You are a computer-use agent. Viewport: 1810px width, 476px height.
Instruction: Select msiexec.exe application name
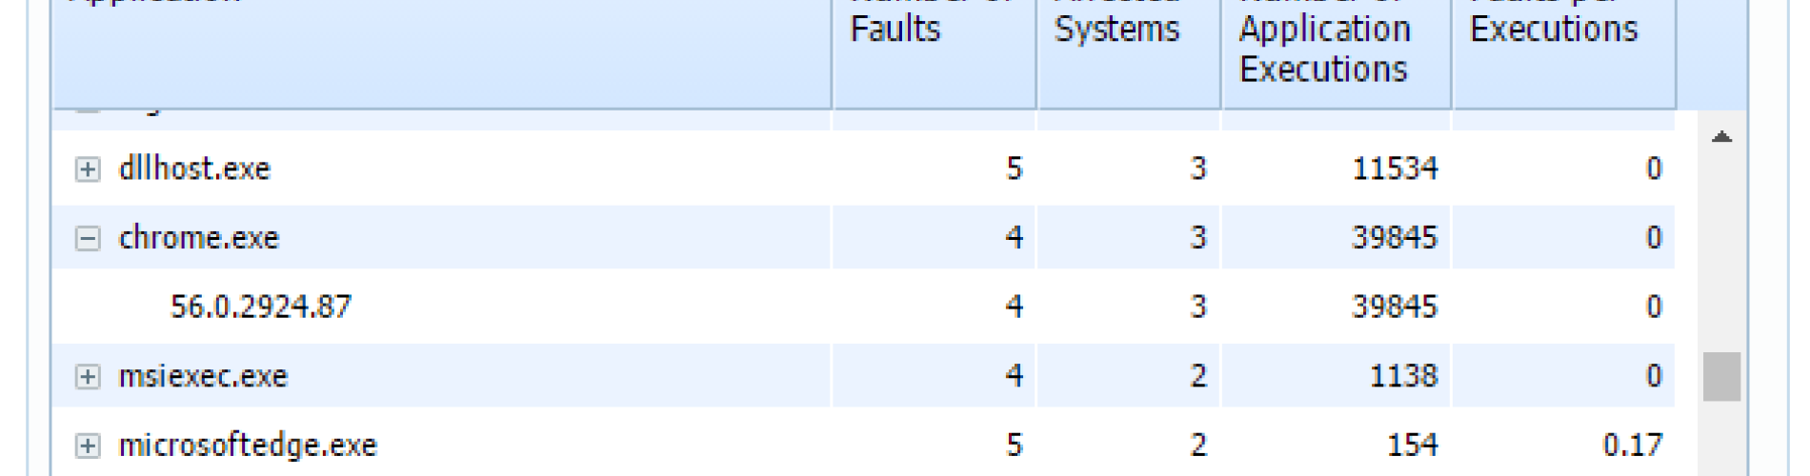coord(203,375)
